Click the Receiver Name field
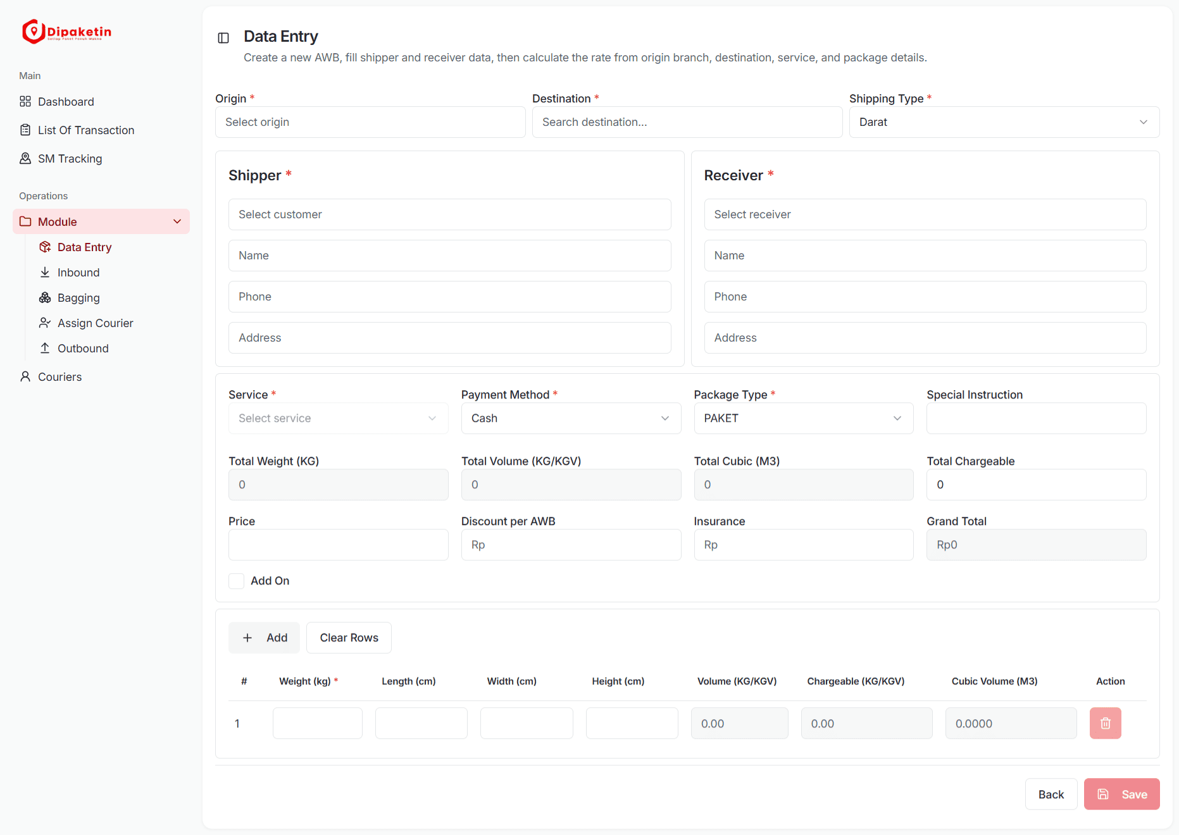 tap(925, 256)
